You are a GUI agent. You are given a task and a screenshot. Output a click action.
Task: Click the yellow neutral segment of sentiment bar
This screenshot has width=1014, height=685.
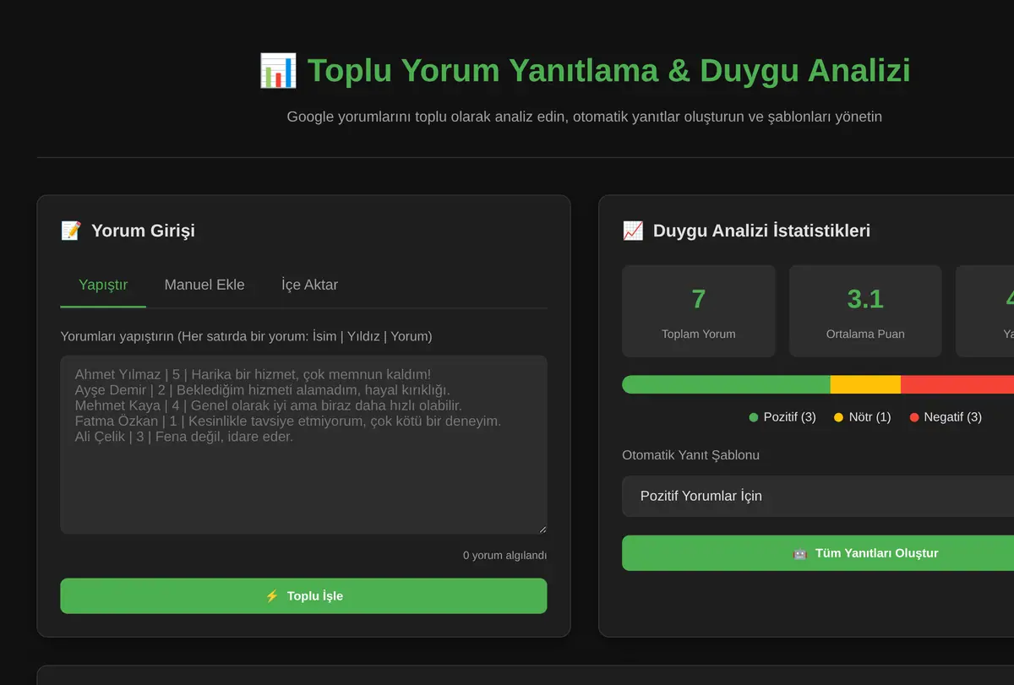(x=865, y=384)
